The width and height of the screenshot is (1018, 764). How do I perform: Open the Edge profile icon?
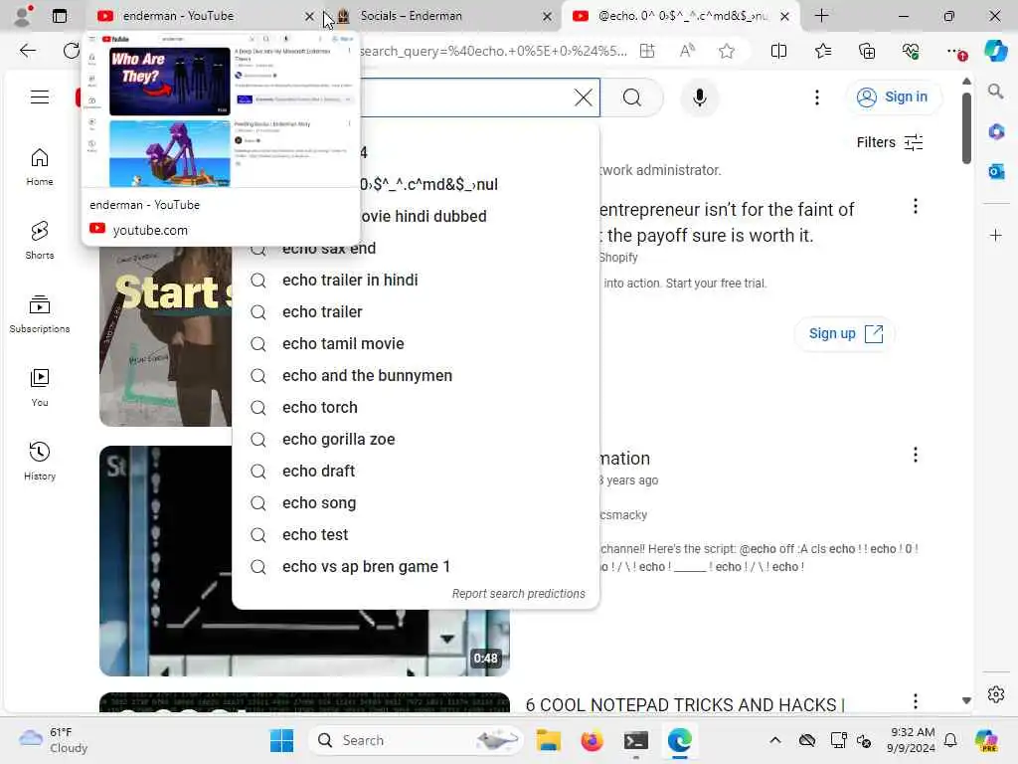pyautogui.click(x=24, y=16)
